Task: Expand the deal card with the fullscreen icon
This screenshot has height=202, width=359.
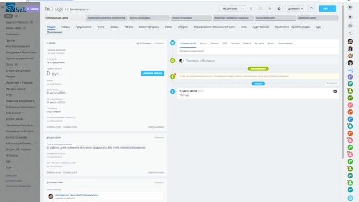Action: pos(311,9)
